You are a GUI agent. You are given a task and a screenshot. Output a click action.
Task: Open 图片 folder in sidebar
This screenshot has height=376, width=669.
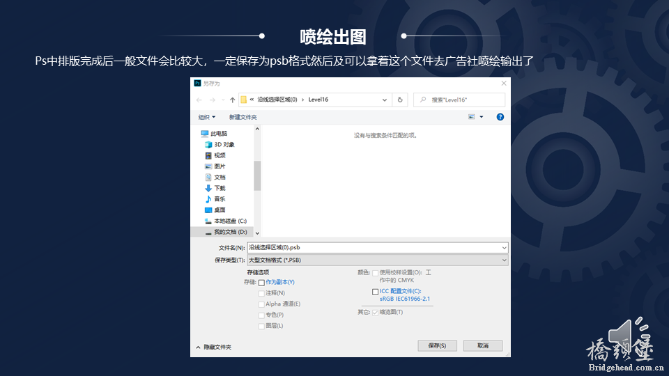tap(215, 166)
